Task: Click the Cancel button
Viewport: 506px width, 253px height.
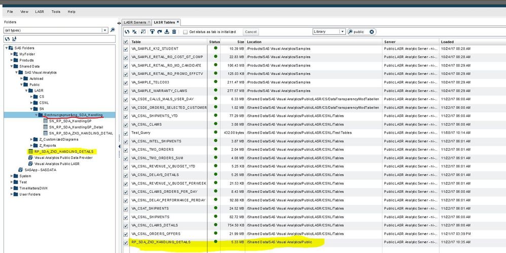Action: click(x=250, y=32)
